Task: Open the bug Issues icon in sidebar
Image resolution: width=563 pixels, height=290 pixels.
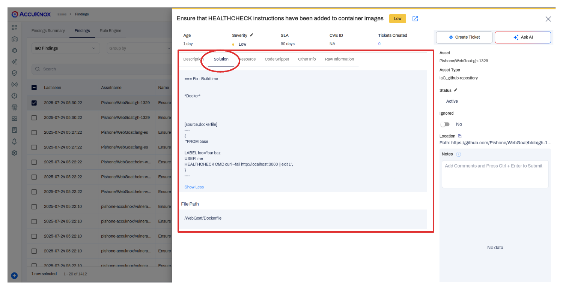Action: 14,50
